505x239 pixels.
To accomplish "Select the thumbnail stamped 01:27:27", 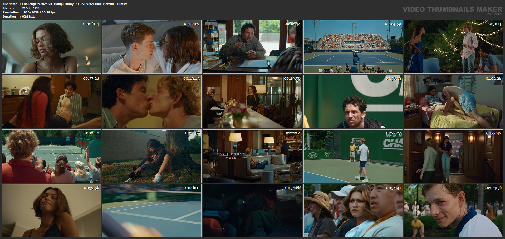I will click(x=353, y=156).
